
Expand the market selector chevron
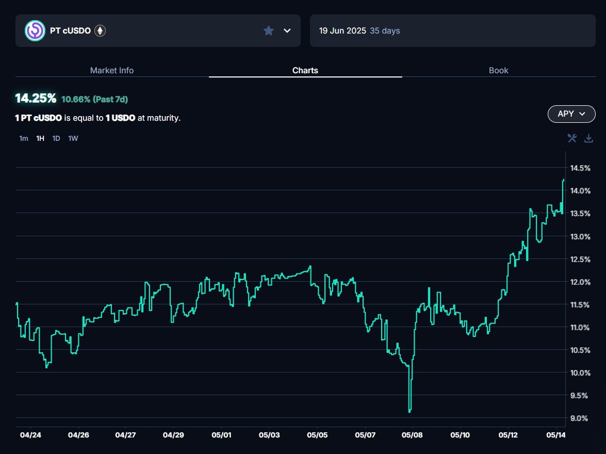point(287,30)
